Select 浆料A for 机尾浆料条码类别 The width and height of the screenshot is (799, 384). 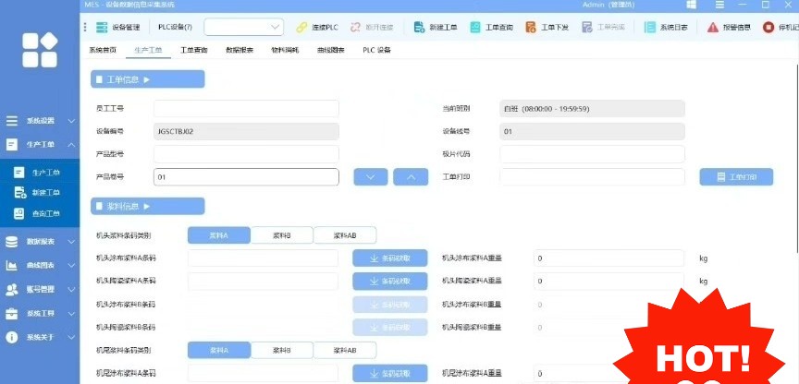pos(219,350)
